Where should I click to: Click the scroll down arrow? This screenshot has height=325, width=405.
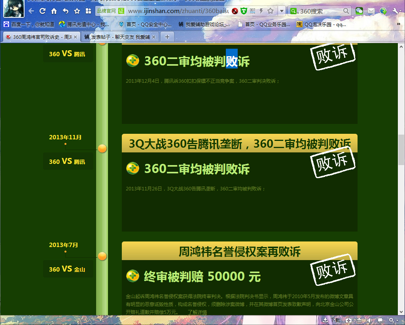point(401,312)
